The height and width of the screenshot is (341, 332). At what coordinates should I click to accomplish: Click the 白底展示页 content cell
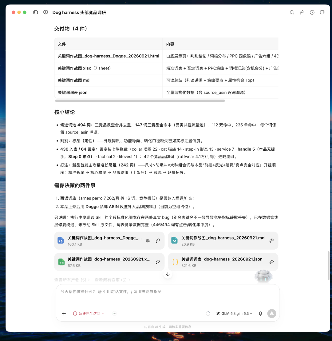coord(220,56)
